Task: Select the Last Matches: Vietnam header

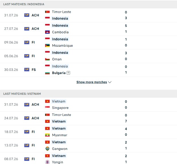Action: 88,94
